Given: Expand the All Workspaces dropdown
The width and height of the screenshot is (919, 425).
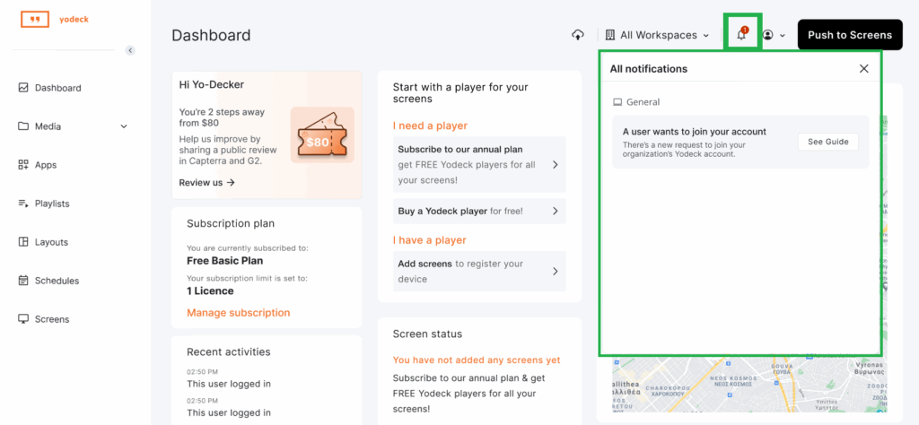Looking at the screenshot, I should tap(657, 35).
